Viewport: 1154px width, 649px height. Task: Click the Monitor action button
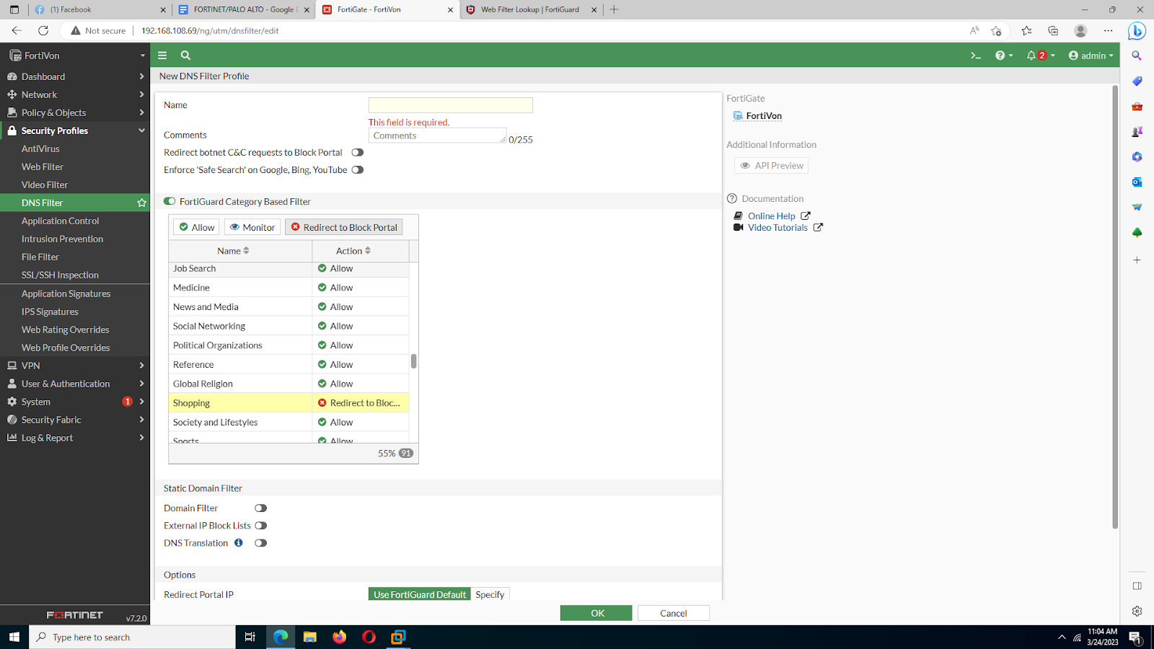[x=252, y=227]
